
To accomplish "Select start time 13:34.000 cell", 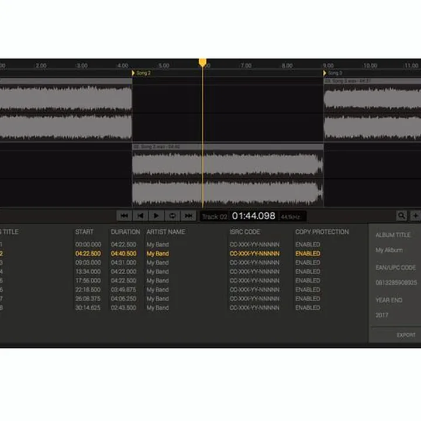I will click(88, 272).
